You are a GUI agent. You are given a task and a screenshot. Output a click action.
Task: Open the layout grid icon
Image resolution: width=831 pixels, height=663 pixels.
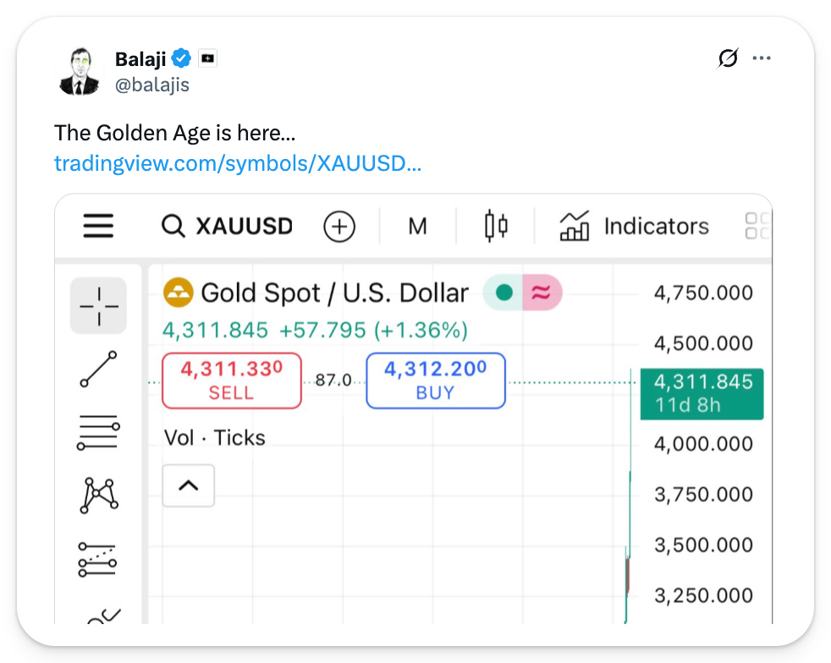(x=758, y=227)
